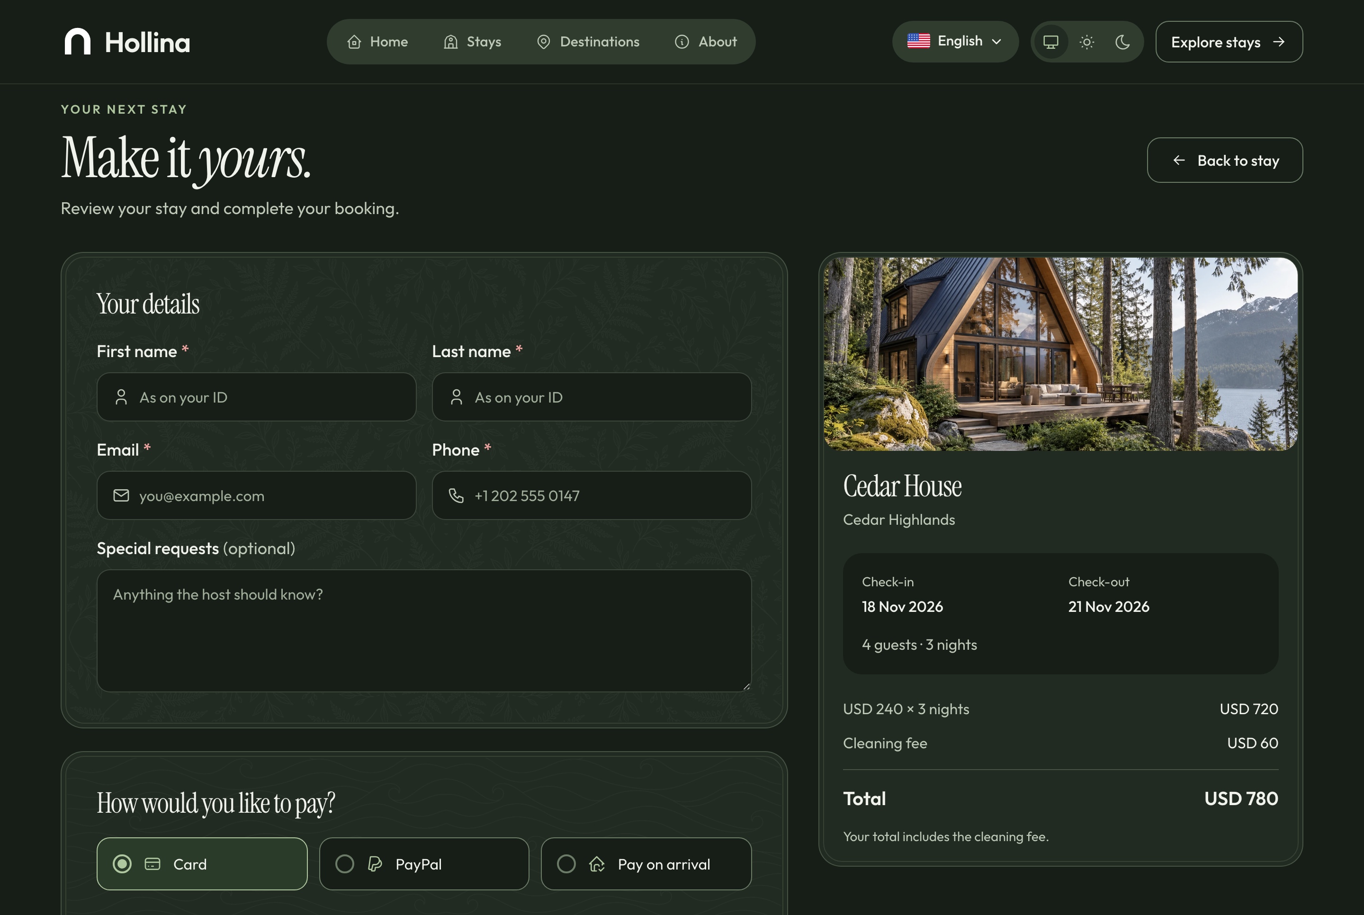The width and height of the screenshot is (1364, 915).
Task: Open the Destinations menu item
Action: (588, 42)
